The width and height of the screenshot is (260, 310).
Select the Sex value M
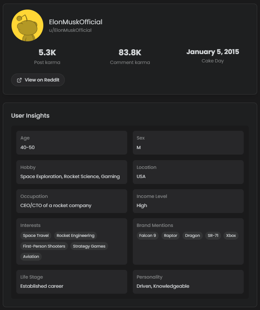tap(139, 147)
